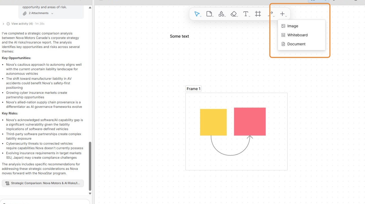Screen dimensions: 365x204
Task: Click the Whiteboard icon in insert menu
Action: (283, 35)
